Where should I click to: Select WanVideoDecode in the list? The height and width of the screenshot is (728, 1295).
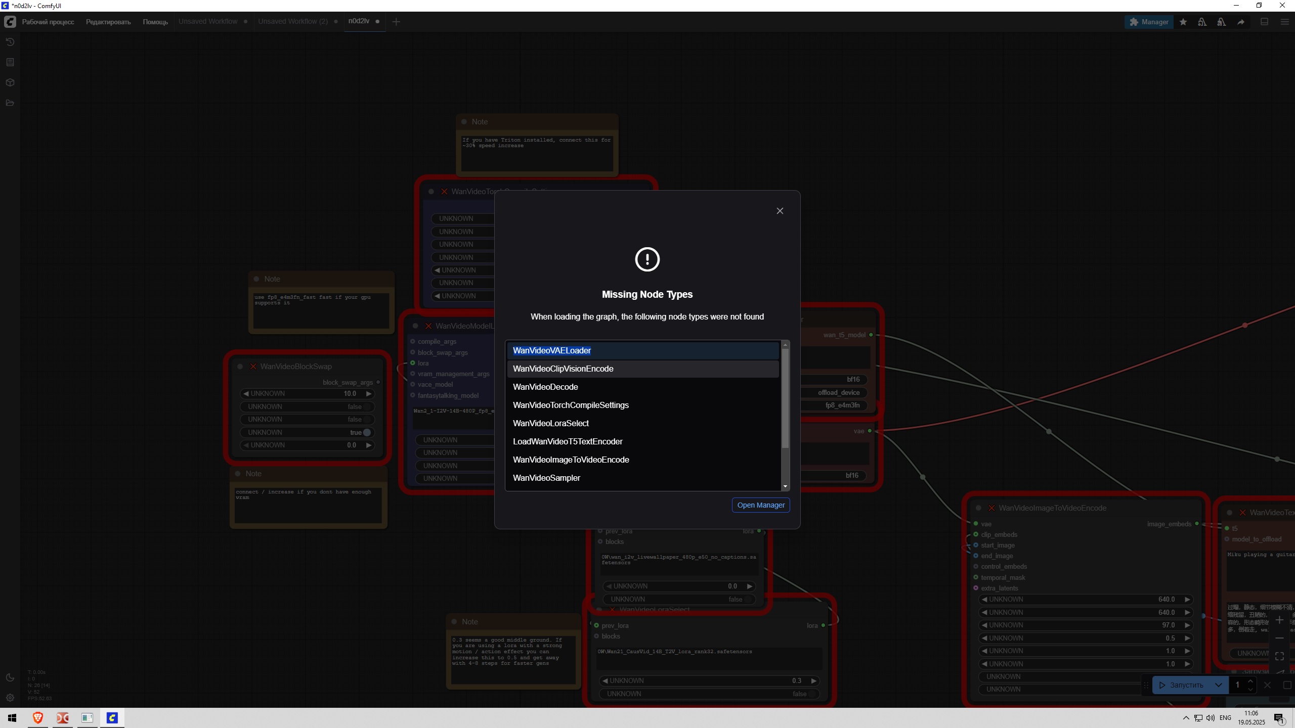643,387
